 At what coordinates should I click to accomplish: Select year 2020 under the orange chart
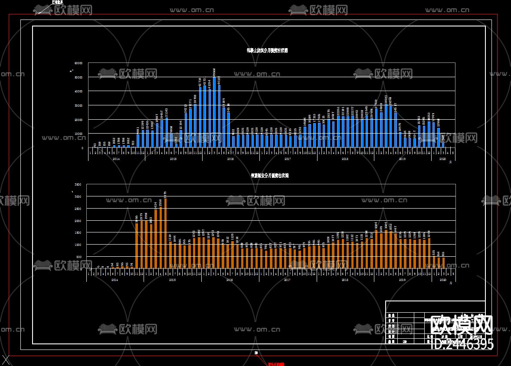click(x=443, y=280)
